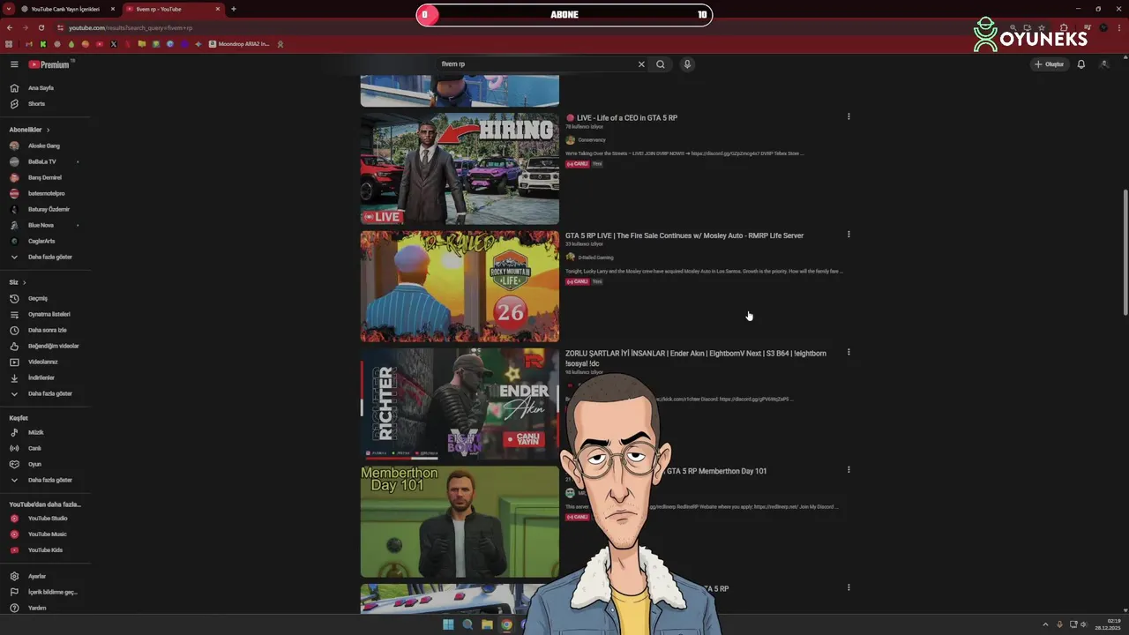The image size is (1129, 635).
Task: Open Ayarlar settings
Action: tap(36, 576)
